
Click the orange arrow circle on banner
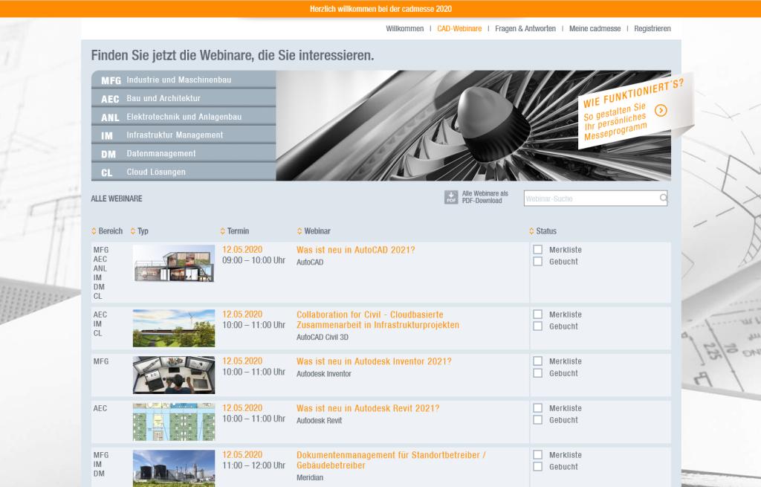coord(661,111)
